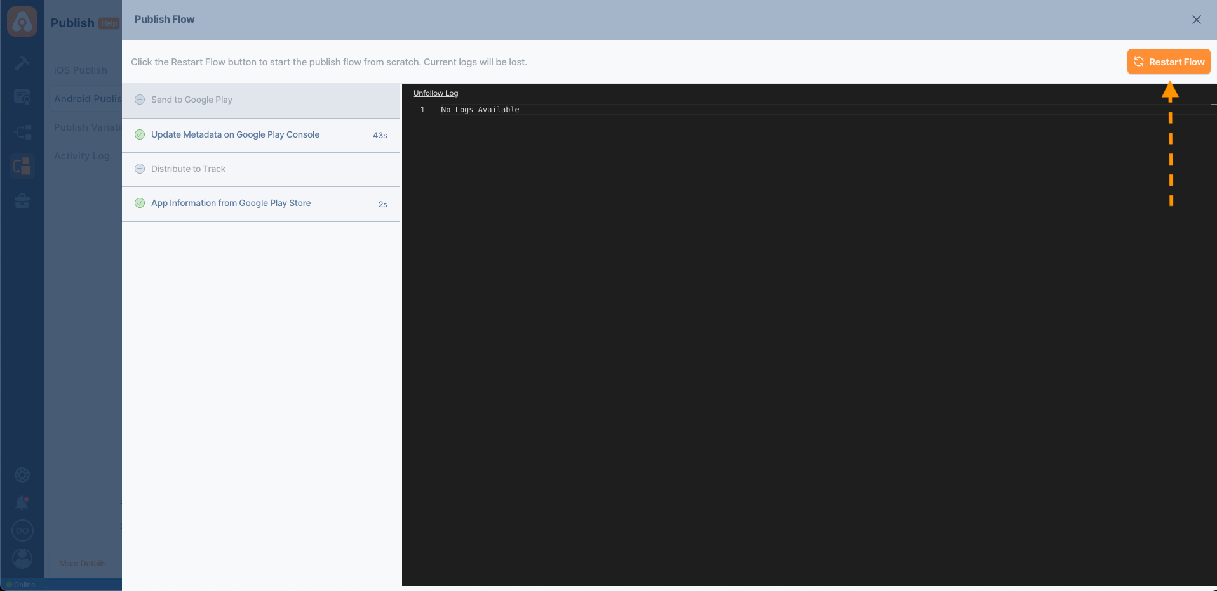
Task: Switch to the iOS Publish menu item
Action: 81,70
